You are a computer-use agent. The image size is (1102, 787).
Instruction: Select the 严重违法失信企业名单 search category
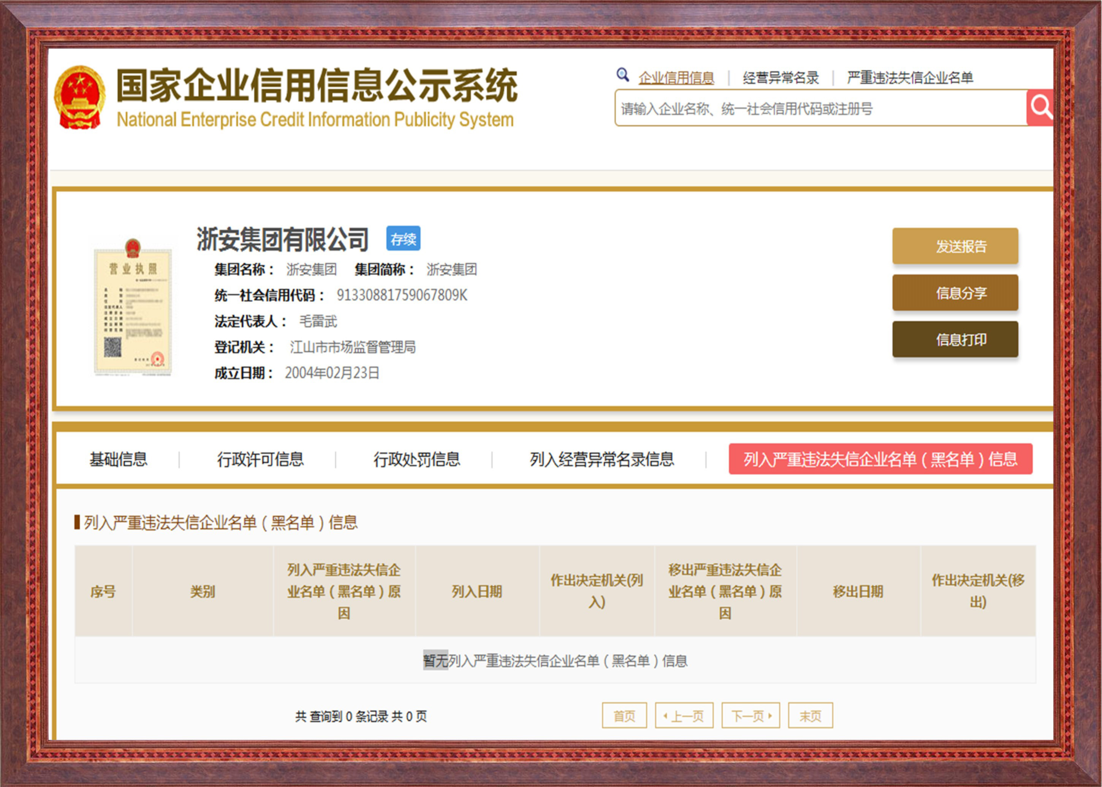point(910,77)
